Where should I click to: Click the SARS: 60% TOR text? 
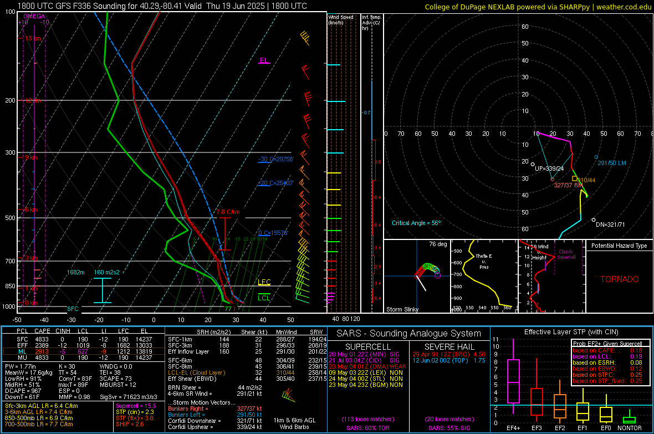[x=368, y=428]
